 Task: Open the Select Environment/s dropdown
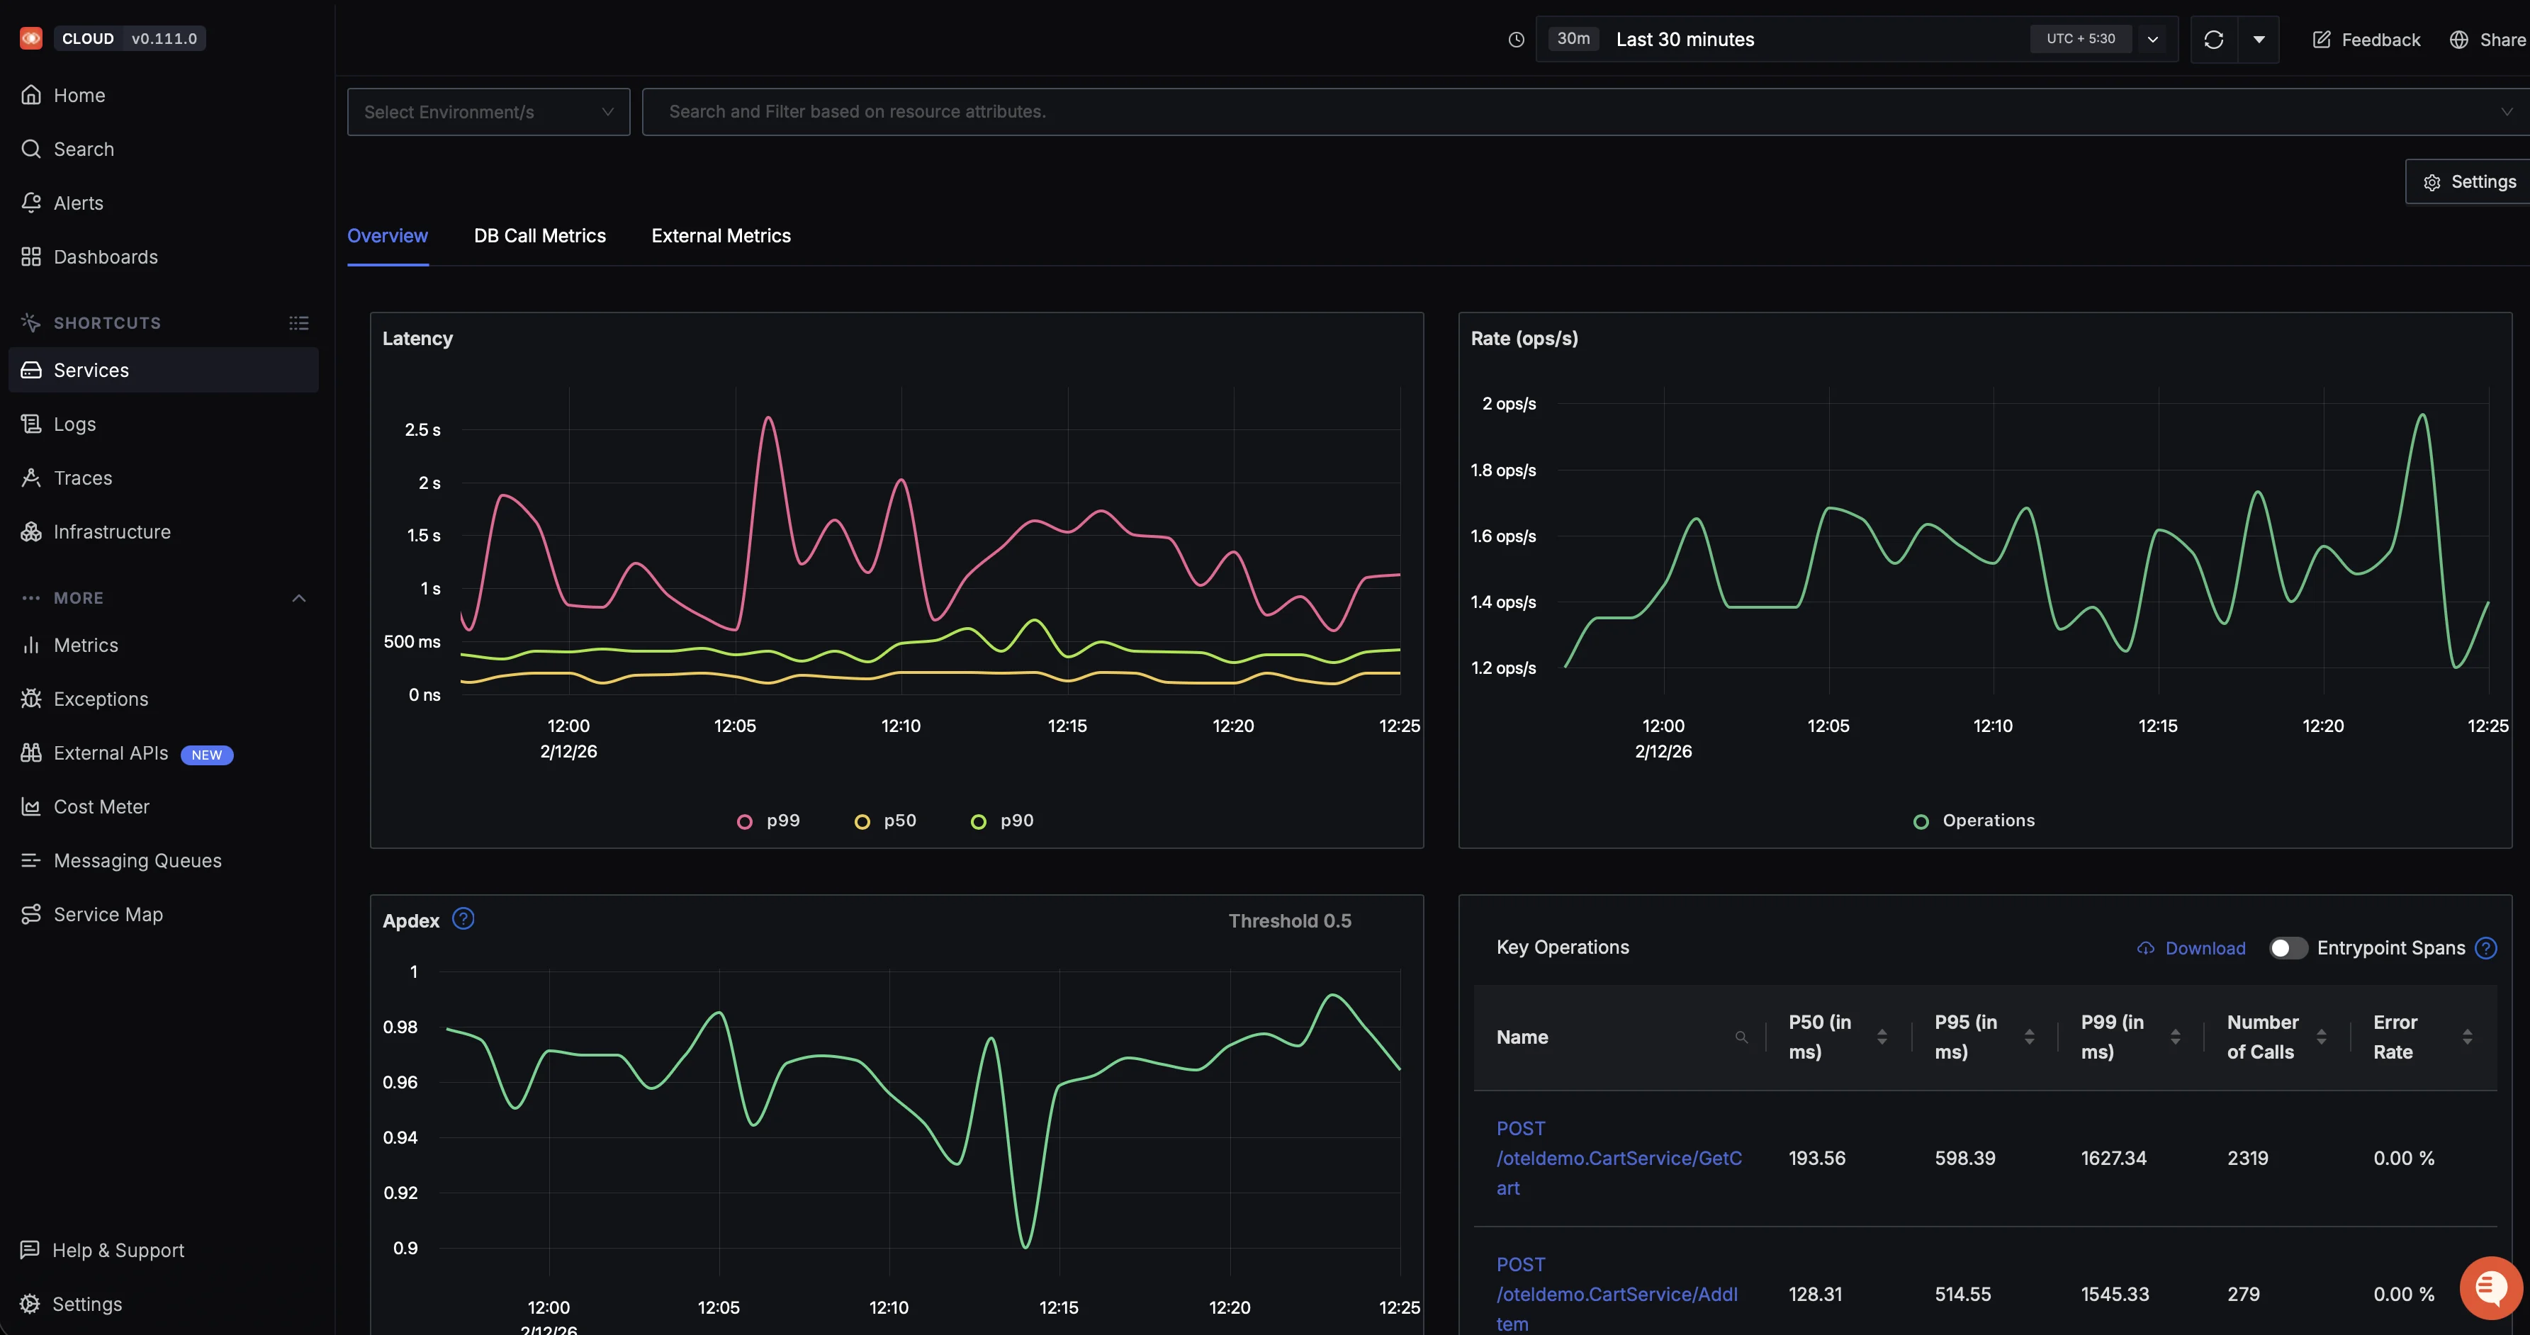tap(488, 111)
